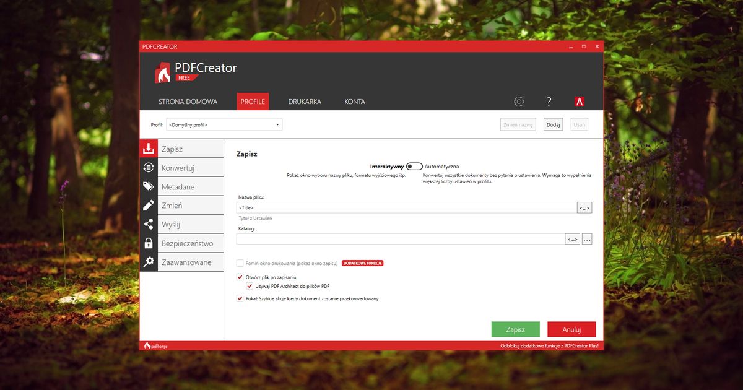Toggle the Interaktywny/Automatyczna switch
Image resolution: width=743 pixels, height=390 pixels.
(414, 167)
